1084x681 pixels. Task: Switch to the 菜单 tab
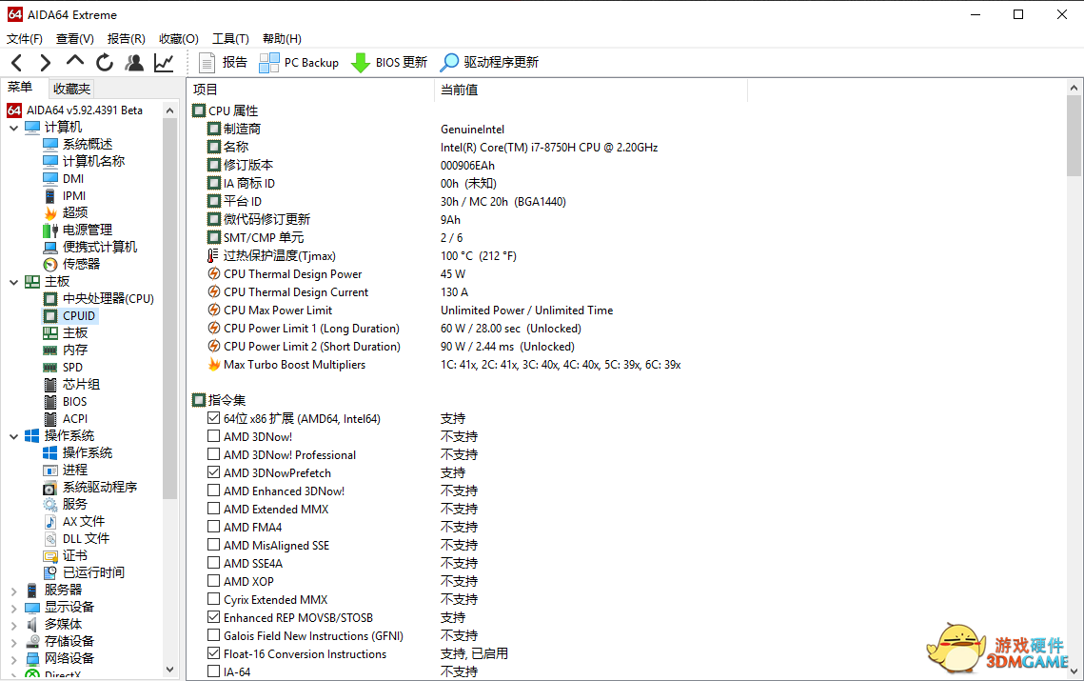tap(20, 88)
